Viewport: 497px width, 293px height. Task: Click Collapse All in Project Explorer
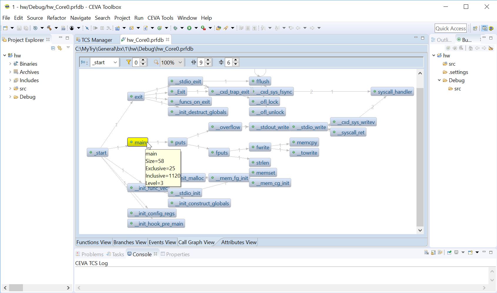[53, 48]
